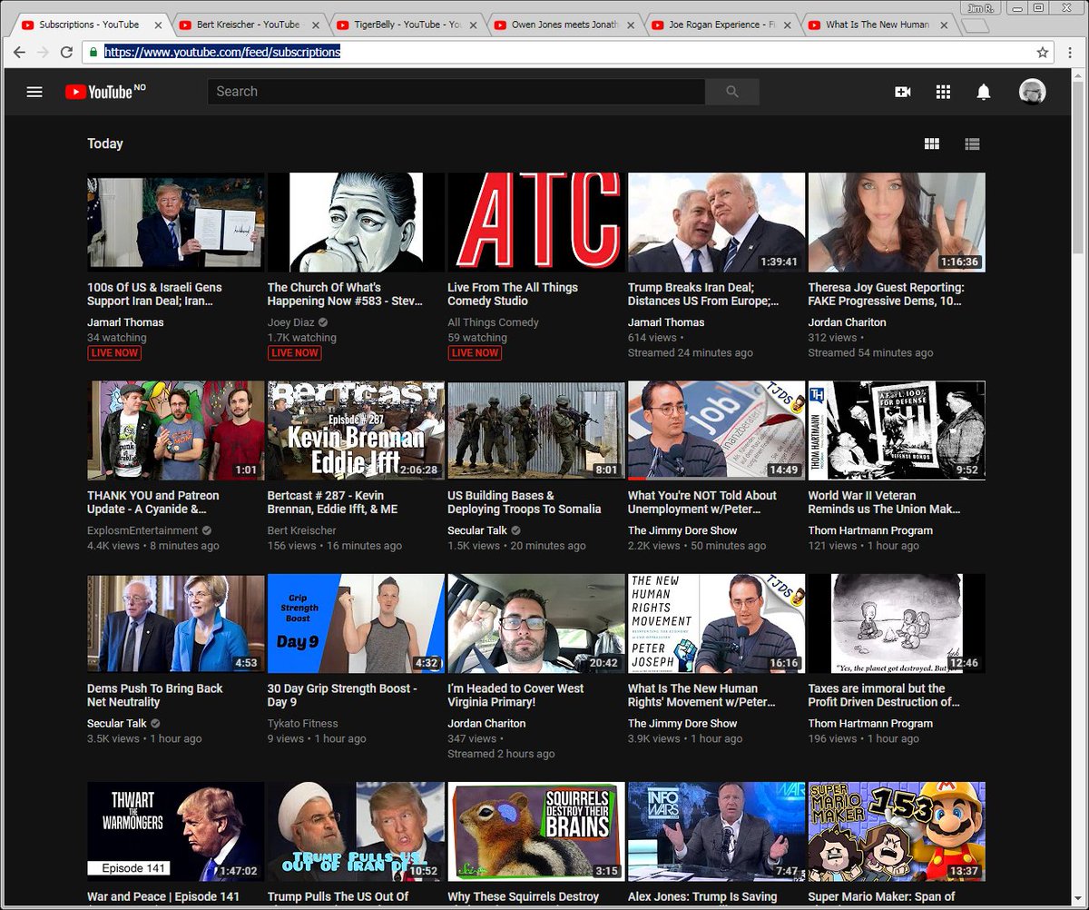Select the Subscriptions - YouTube tab
The width and height of the screenshot is (1089, 910).
coord(91,25)
